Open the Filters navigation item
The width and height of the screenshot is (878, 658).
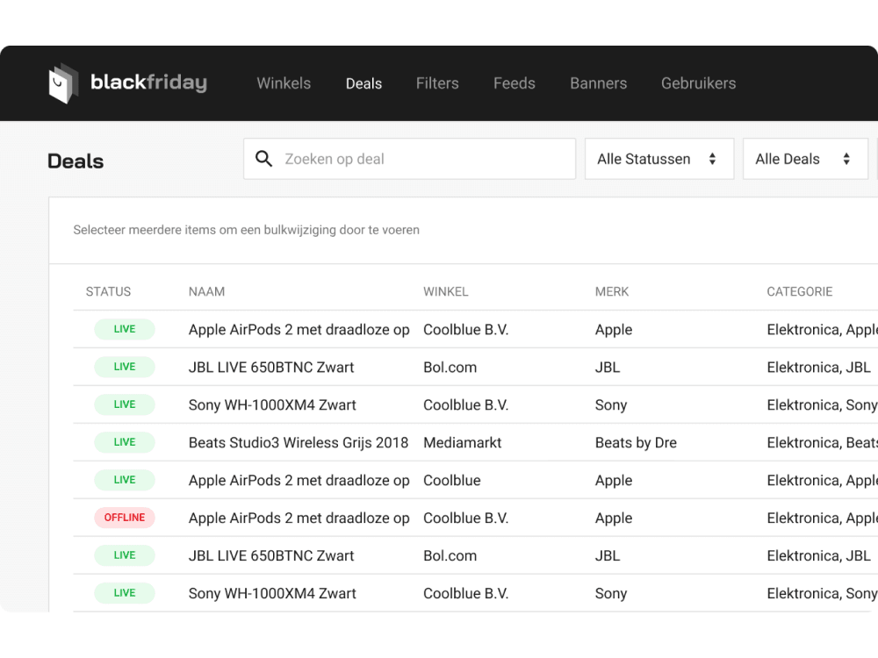[437, 83]
